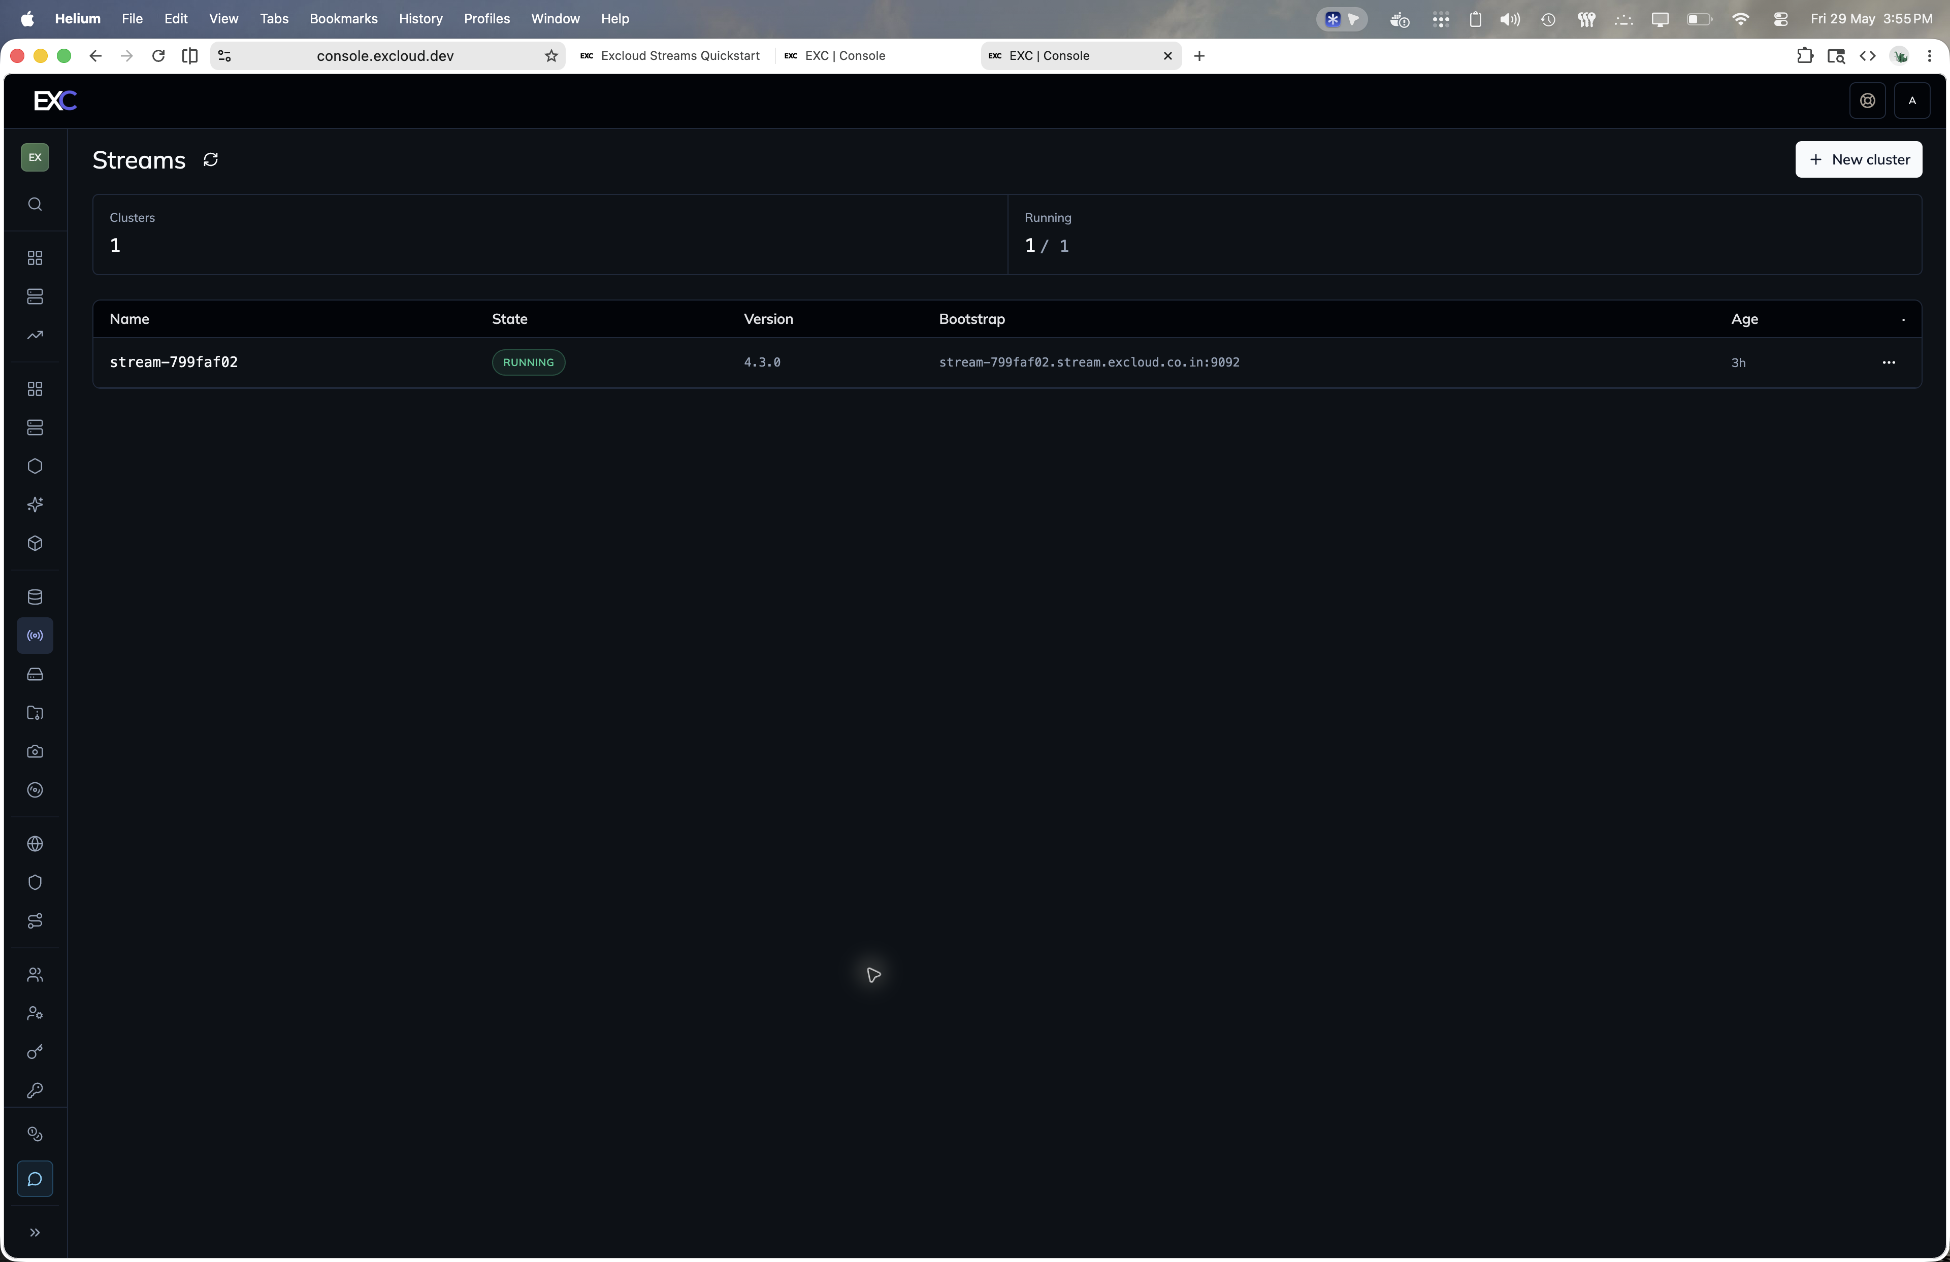Open the locked folder icon

pyautogui.click(x=35, y=713)
